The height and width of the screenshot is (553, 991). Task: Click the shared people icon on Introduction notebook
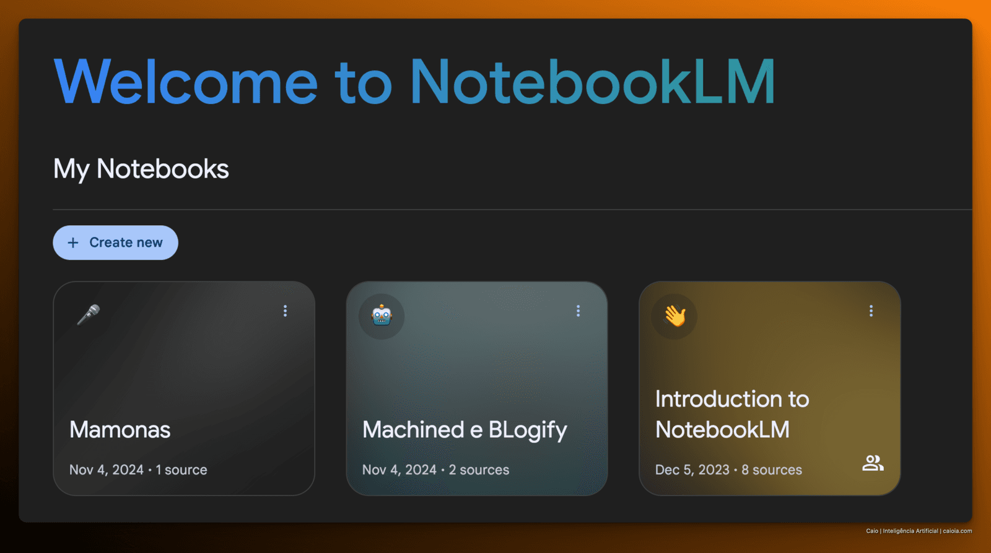(x=873, y=463)
